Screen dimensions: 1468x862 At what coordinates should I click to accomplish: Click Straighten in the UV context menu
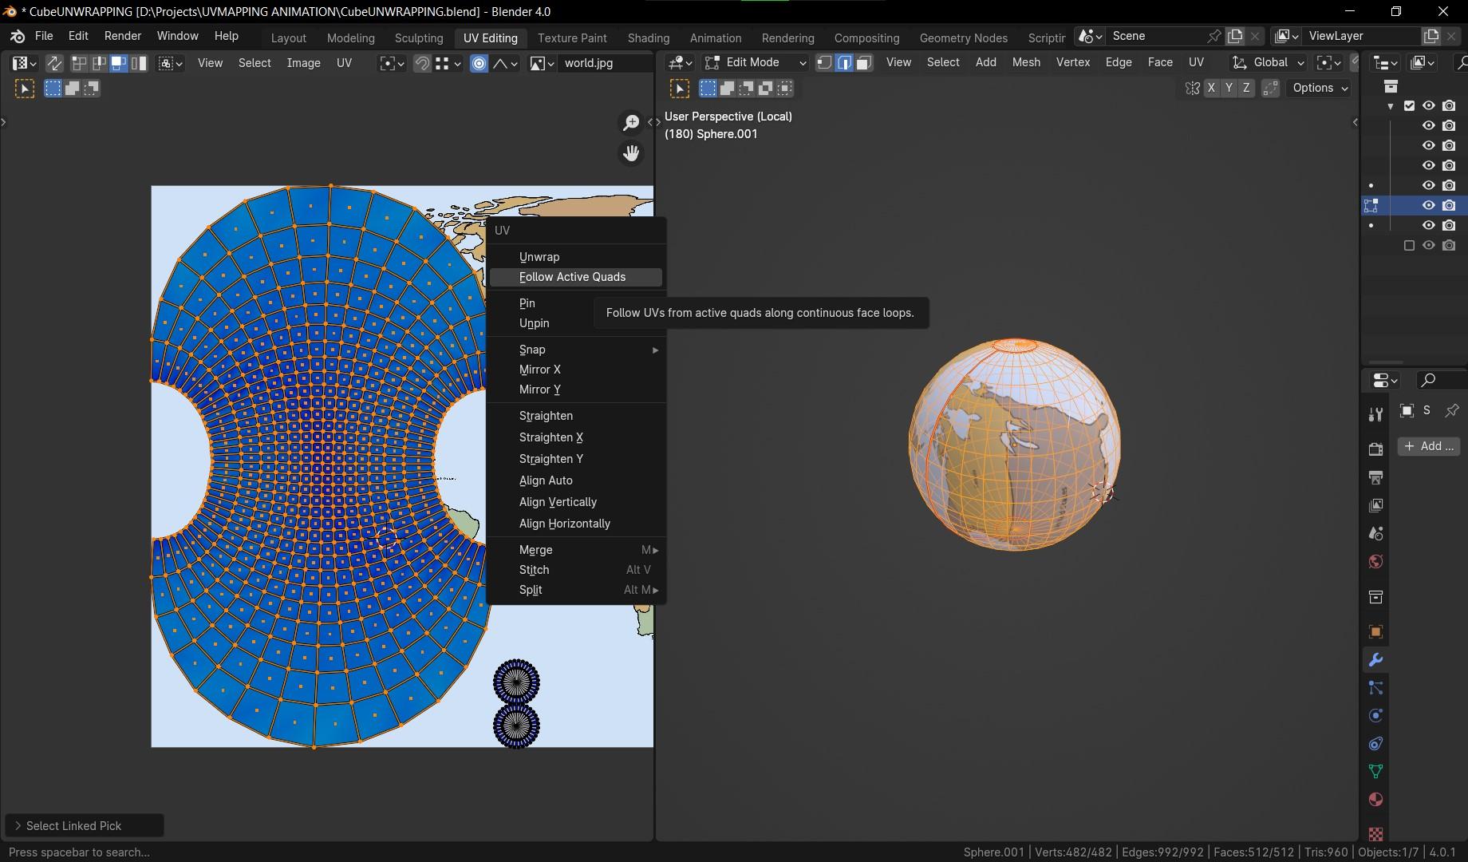546,416
